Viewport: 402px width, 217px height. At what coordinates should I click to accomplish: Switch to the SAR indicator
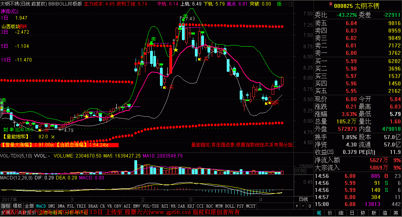(182, 206)
